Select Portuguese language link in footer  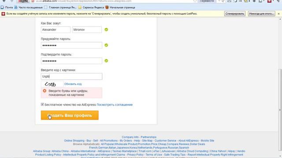160,148
